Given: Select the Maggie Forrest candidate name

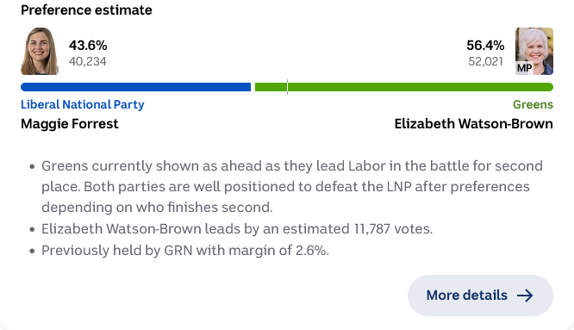Looking at the screenshot, I should pos(70,124).
